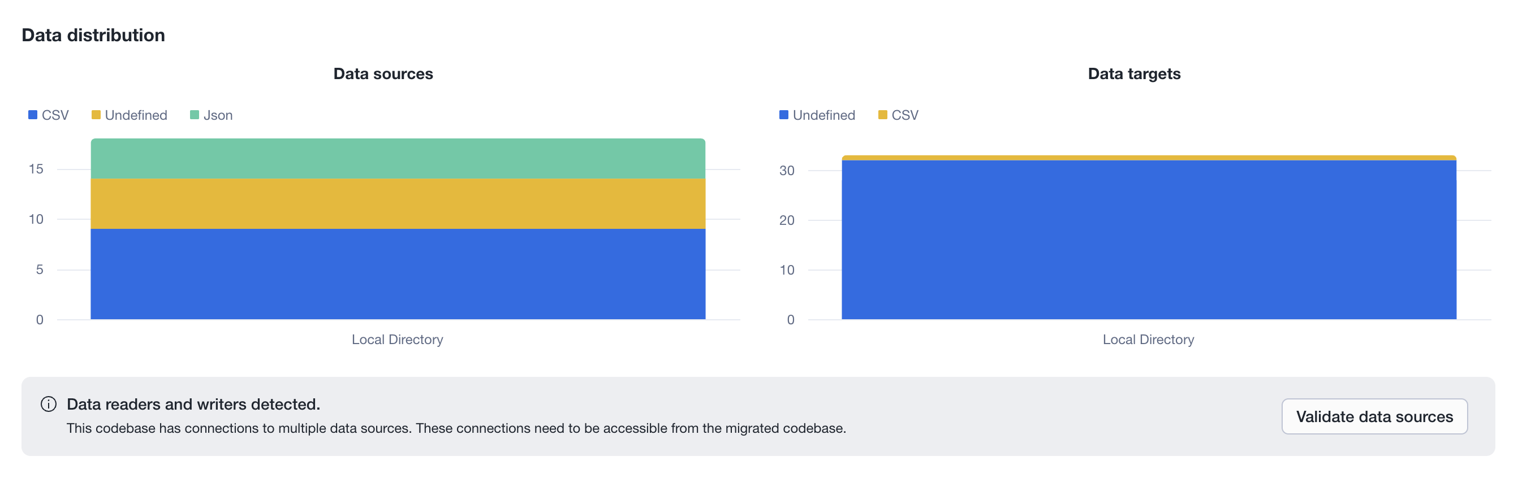Click the CSV yellow legend marker in Data targets

coord(882,115)
